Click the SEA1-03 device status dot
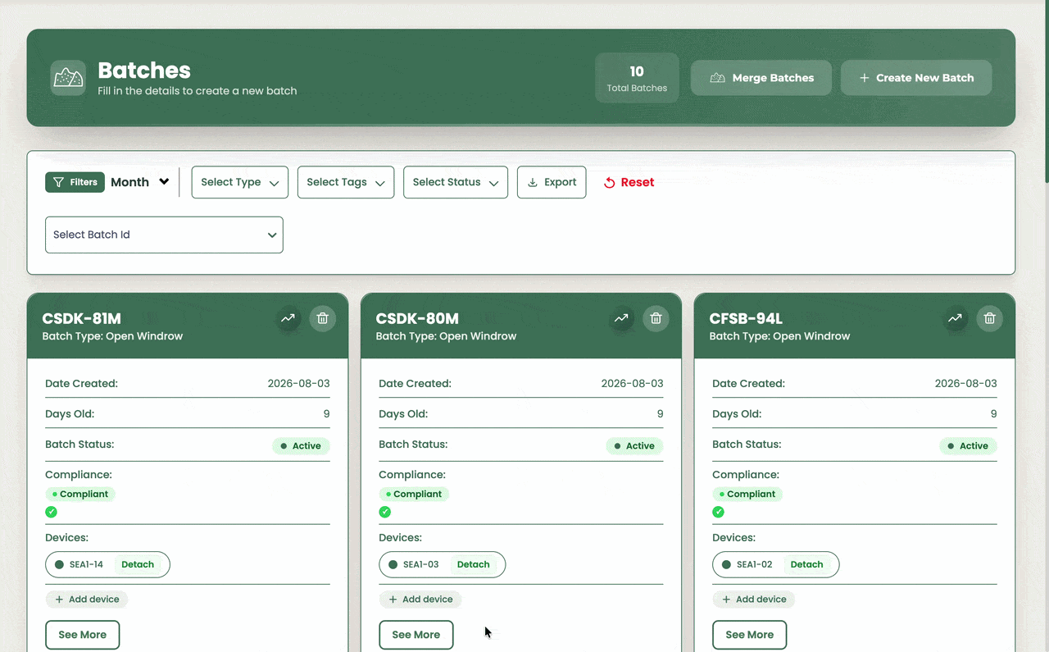Viewport: 1049px width, 652px height. click(x=393, y=564)
